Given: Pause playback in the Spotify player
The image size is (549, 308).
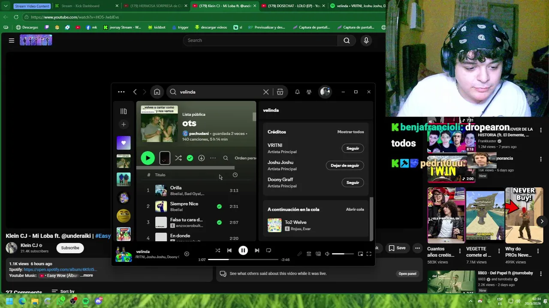Looking at the screenshot, I should [243, 251].
